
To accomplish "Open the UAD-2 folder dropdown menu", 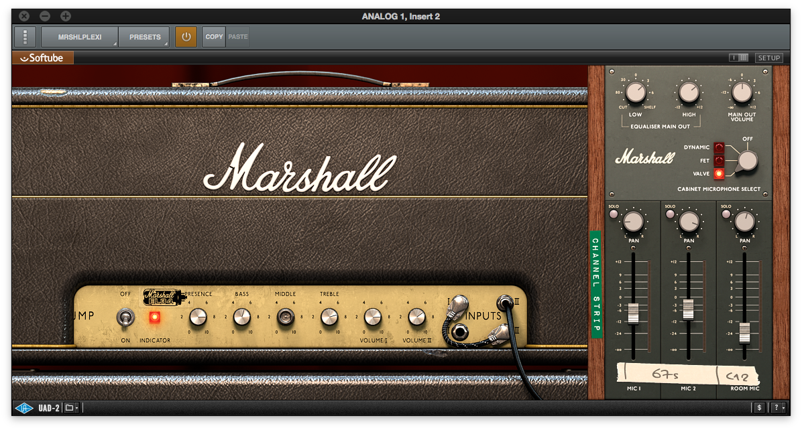I will [x=71, y=407].
